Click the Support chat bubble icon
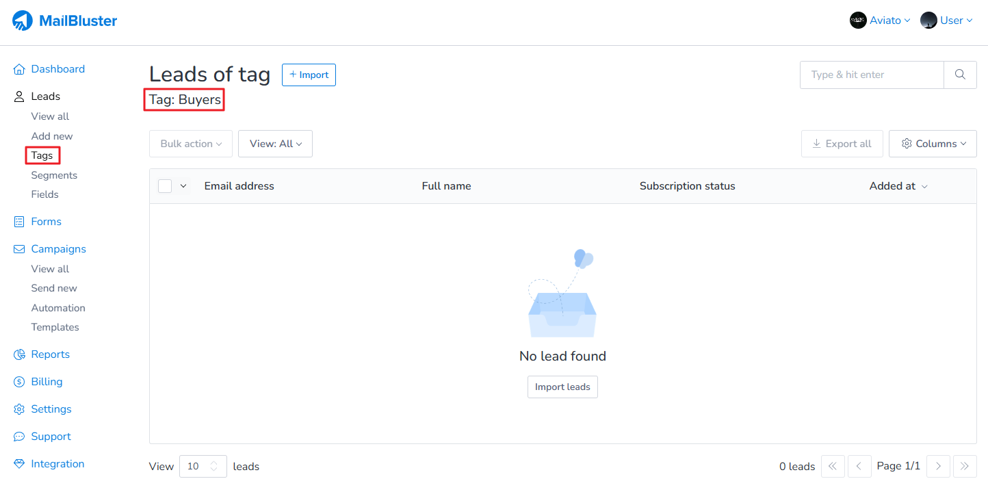 tap(19, 437)
